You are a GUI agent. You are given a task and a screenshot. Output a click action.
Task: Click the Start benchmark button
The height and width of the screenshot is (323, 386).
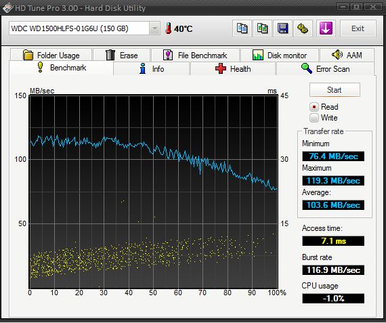tap(335, 90)
